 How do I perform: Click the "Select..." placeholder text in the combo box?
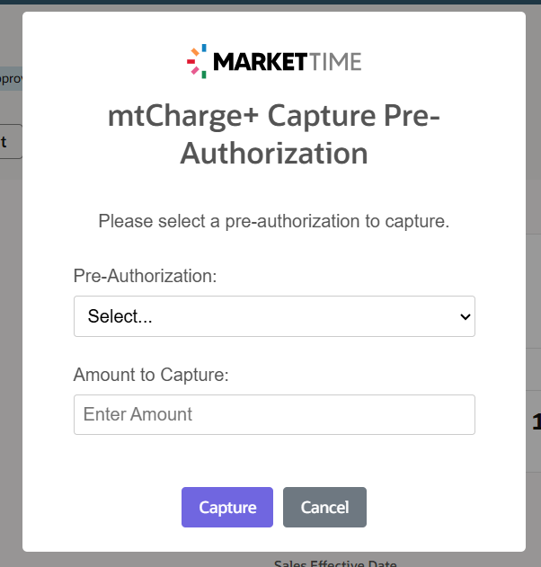coord(120,316)
